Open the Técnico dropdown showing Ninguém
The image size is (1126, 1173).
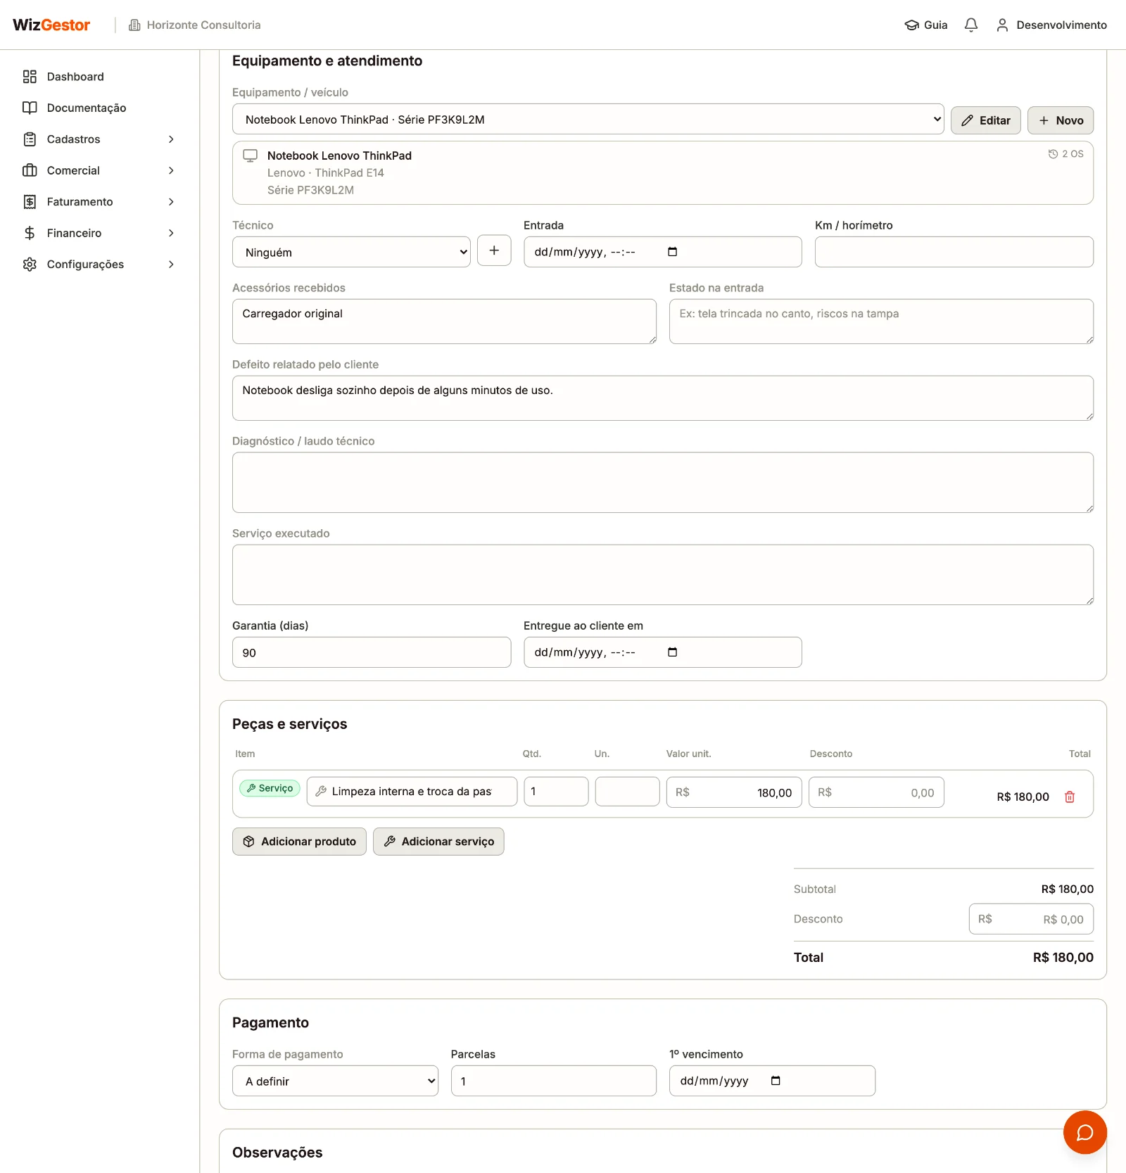click(x=351, y=252)
